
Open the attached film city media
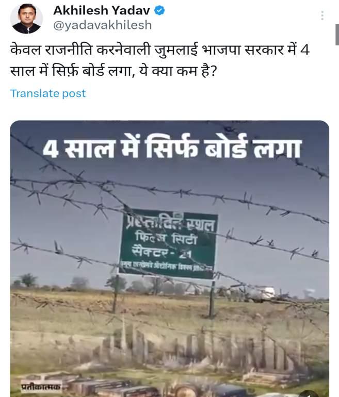pos(169,258)
